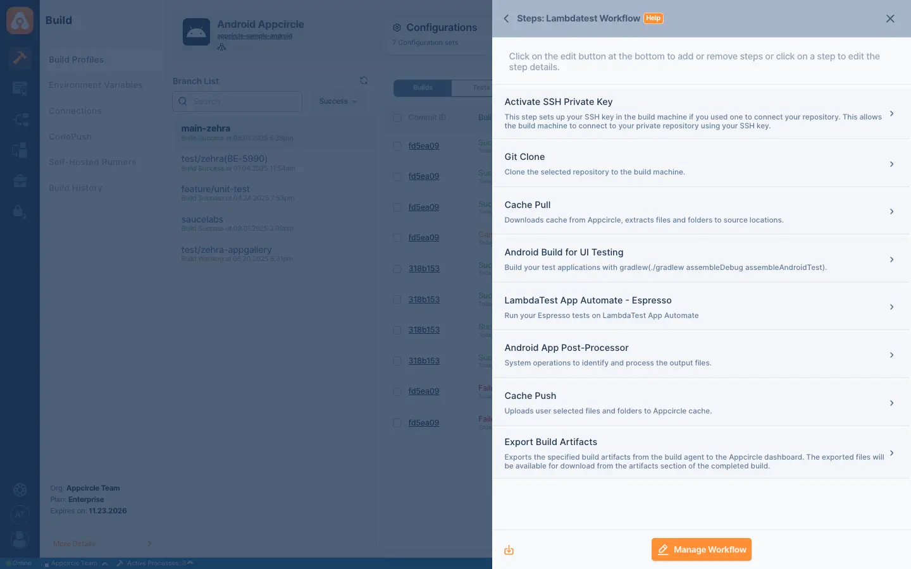Expand the Cache Pull step chevron
This screenshot has width=911, height=569.
pyautogui.click(x=891, y=211)
